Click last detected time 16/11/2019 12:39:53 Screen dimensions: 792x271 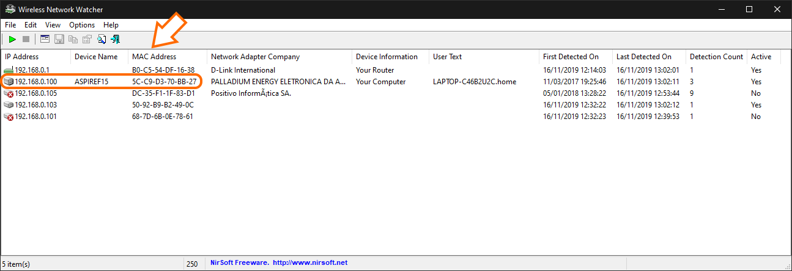tap(648, 117)
